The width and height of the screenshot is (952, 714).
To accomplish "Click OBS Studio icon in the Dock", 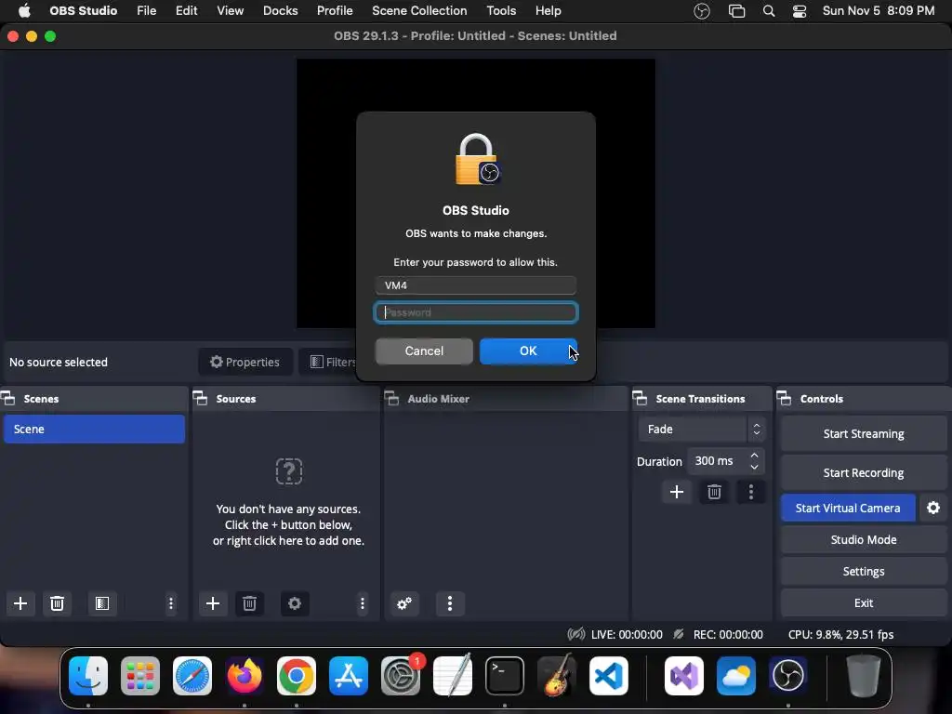I will pos(788,675).
